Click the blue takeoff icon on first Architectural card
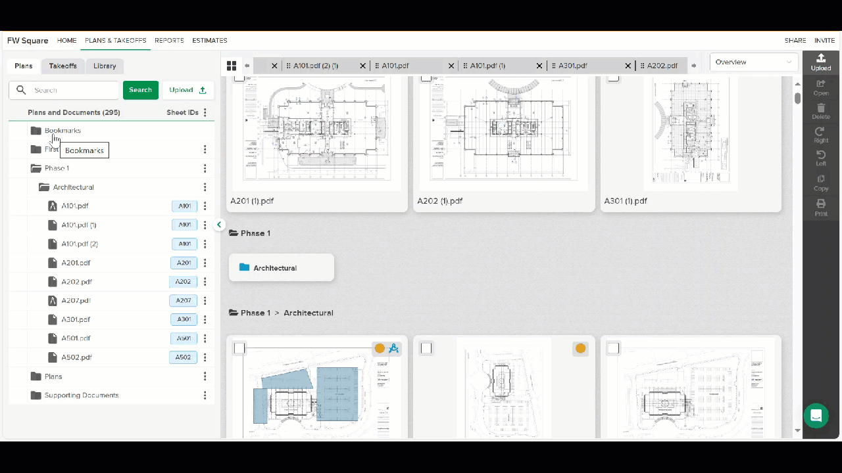The image size is (842, 473). [394, 348]
